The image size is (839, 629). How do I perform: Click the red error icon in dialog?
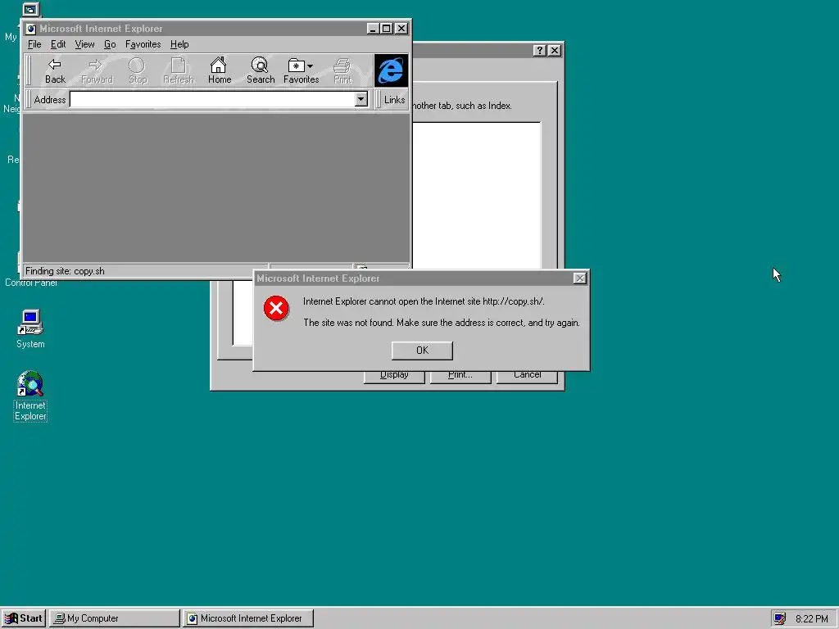tap(276, 308)
